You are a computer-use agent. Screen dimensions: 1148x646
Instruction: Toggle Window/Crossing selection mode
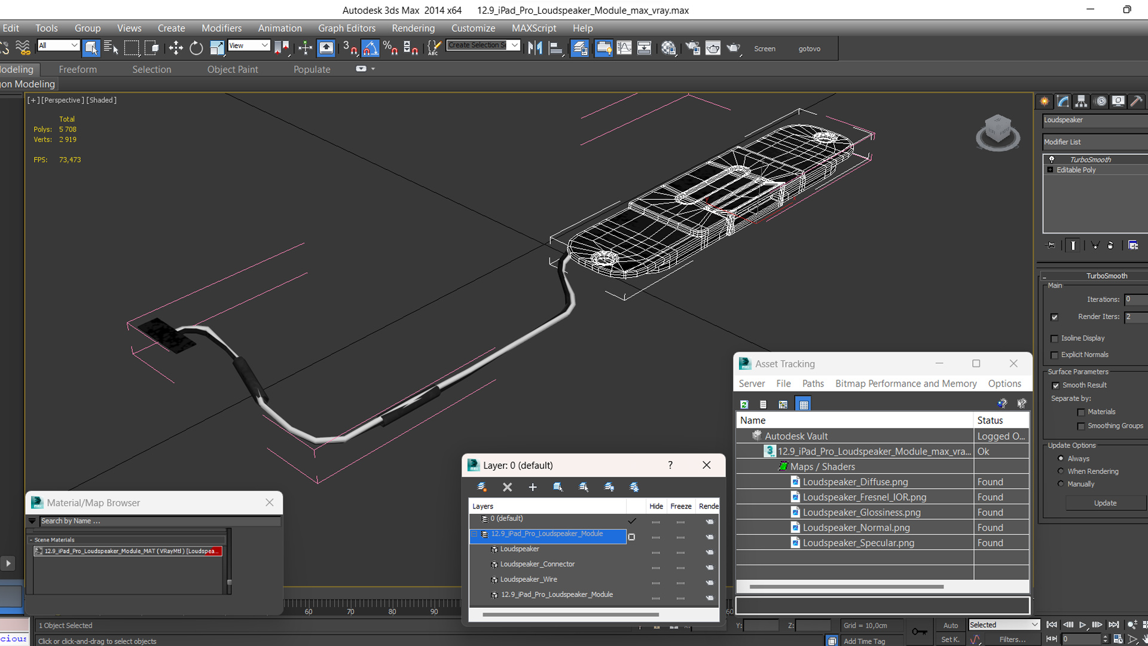152,48
